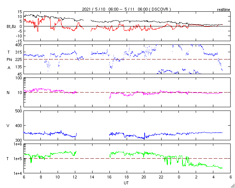Image resolution: width=235 pixels, height=188 pixels.
Task: Click the 'N' density axis label
Action: pos(8,93)
